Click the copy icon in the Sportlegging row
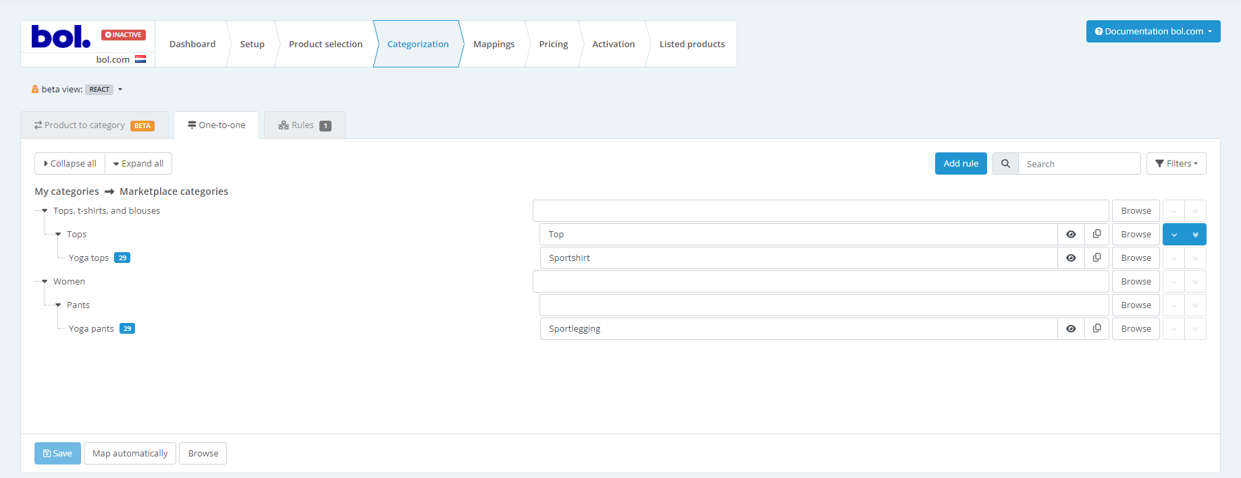Image resolution: width=1241 pixels, height=478 pixels. tap(1097, 328)
